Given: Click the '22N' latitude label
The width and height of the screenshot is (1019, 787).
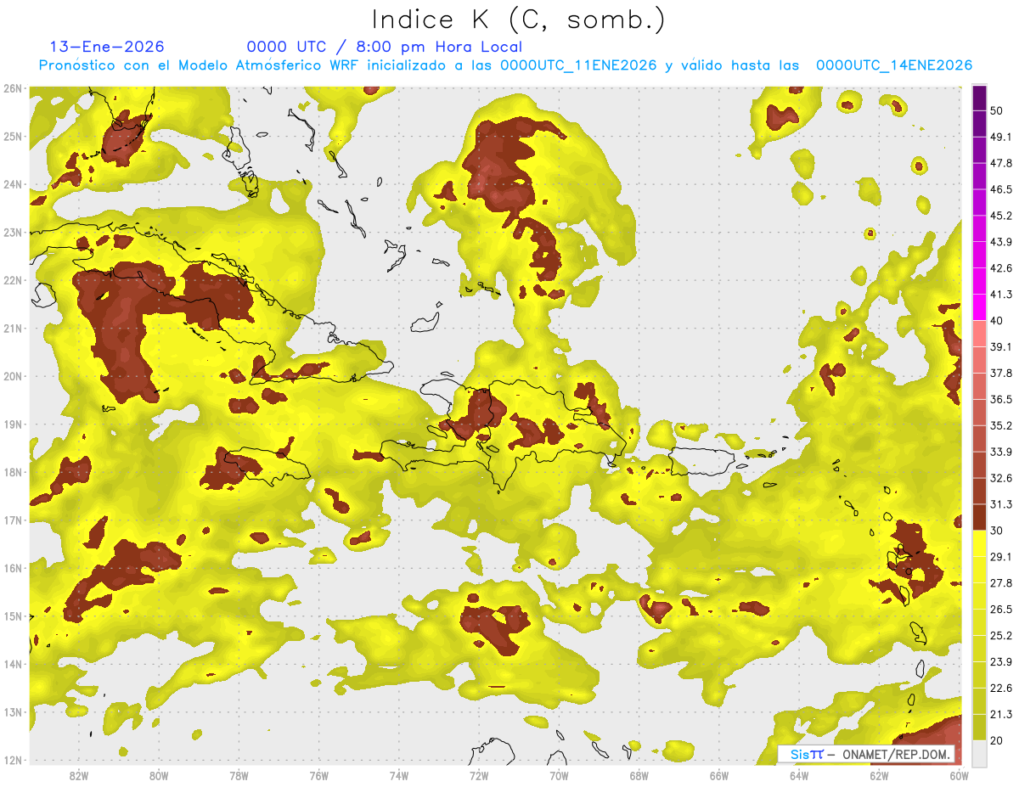Looking at the screenshot, I should click(x=13, y=280).
